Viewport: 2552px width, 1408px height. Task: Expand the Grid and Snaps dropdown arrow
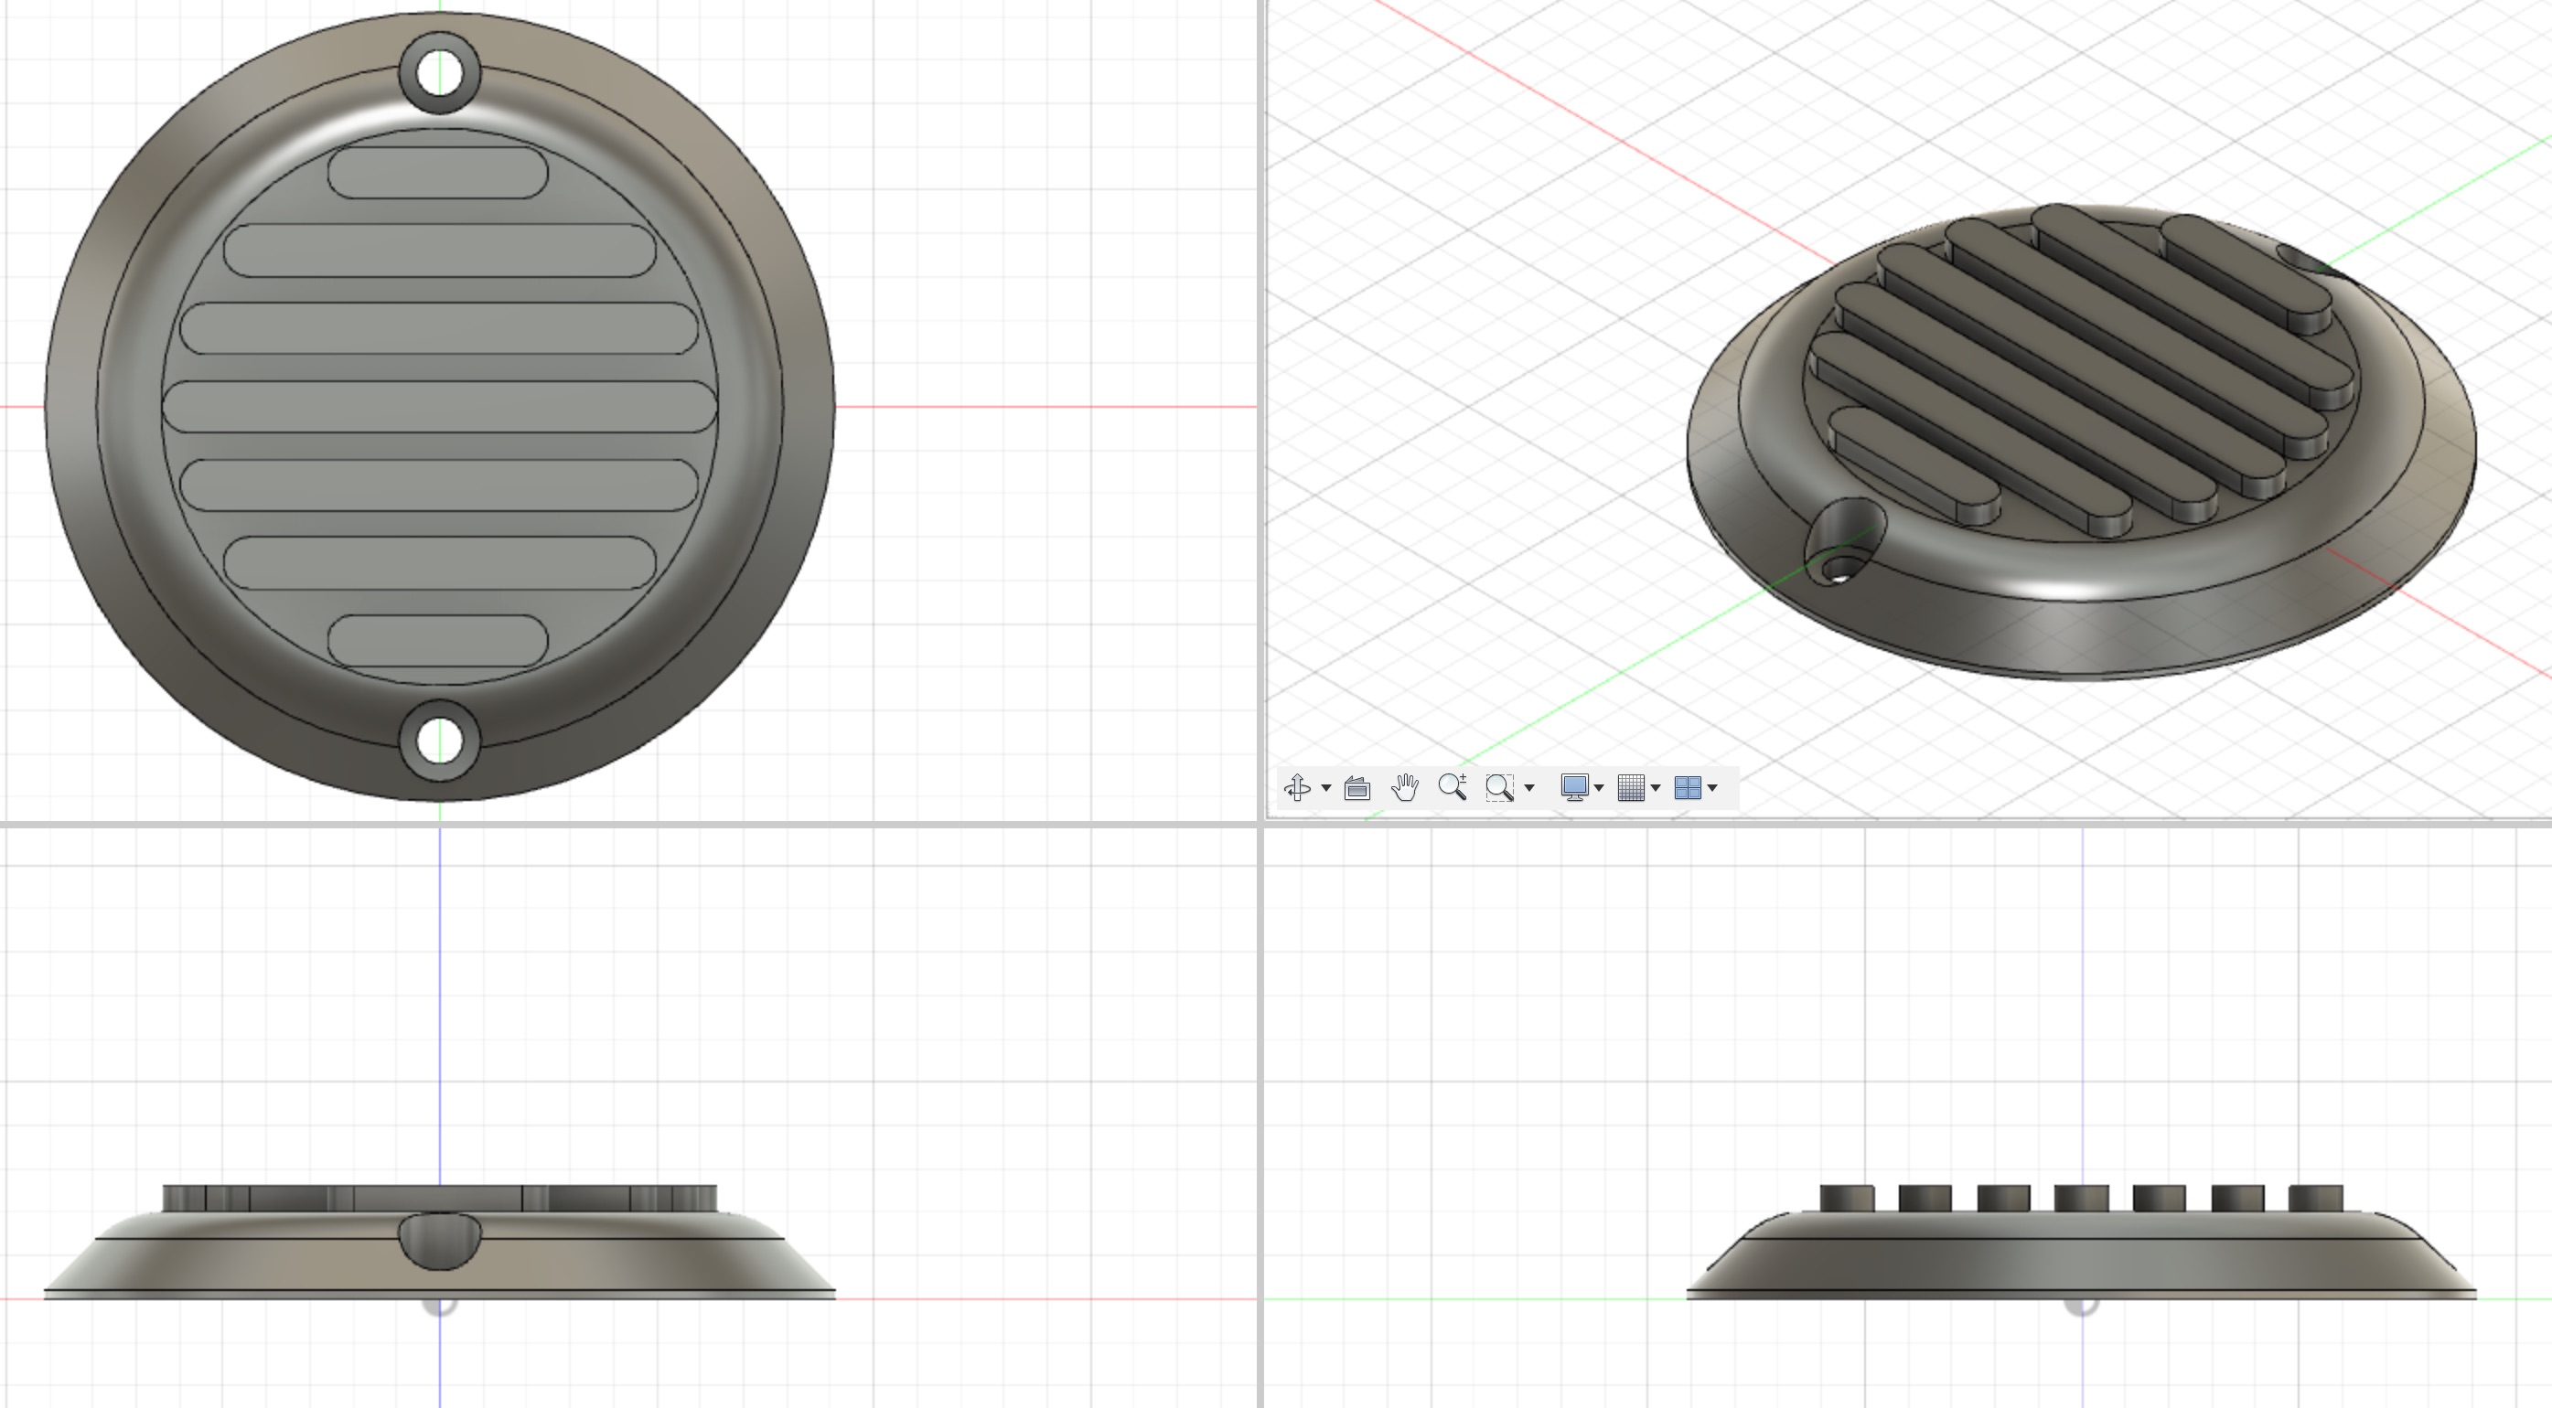tap(1656, 788)
